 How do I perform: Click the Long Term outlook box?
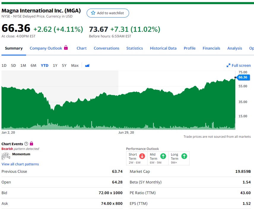[x=179, y=158]
